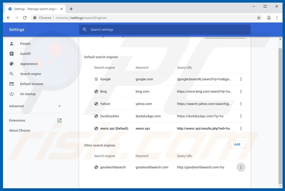Click the address bar URL
The height and width of the screenshot is (191, 285).
pyautogui.click(x=81, y=18)
